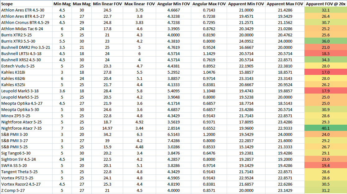Click the "Kahles K624i" scope cell
Image resolution: width=347 pixels, height=194 pixels.
pos(26,79)
